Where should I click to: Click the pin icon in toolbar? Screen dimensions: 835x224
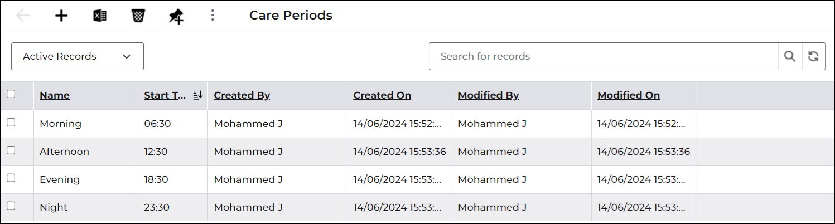click(176, 16)
